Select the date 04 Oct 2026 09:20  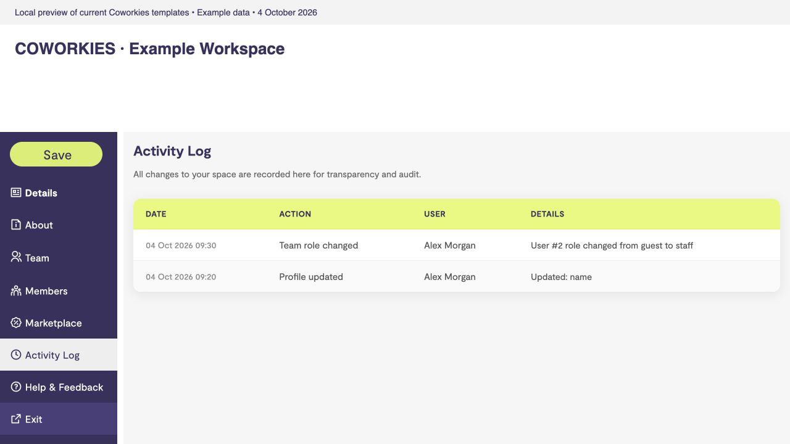click(181, 277)
